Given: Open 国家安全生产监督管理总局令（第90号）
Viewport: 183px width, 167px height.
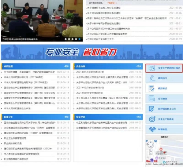Looking at the screenshot, I should 29,88.
